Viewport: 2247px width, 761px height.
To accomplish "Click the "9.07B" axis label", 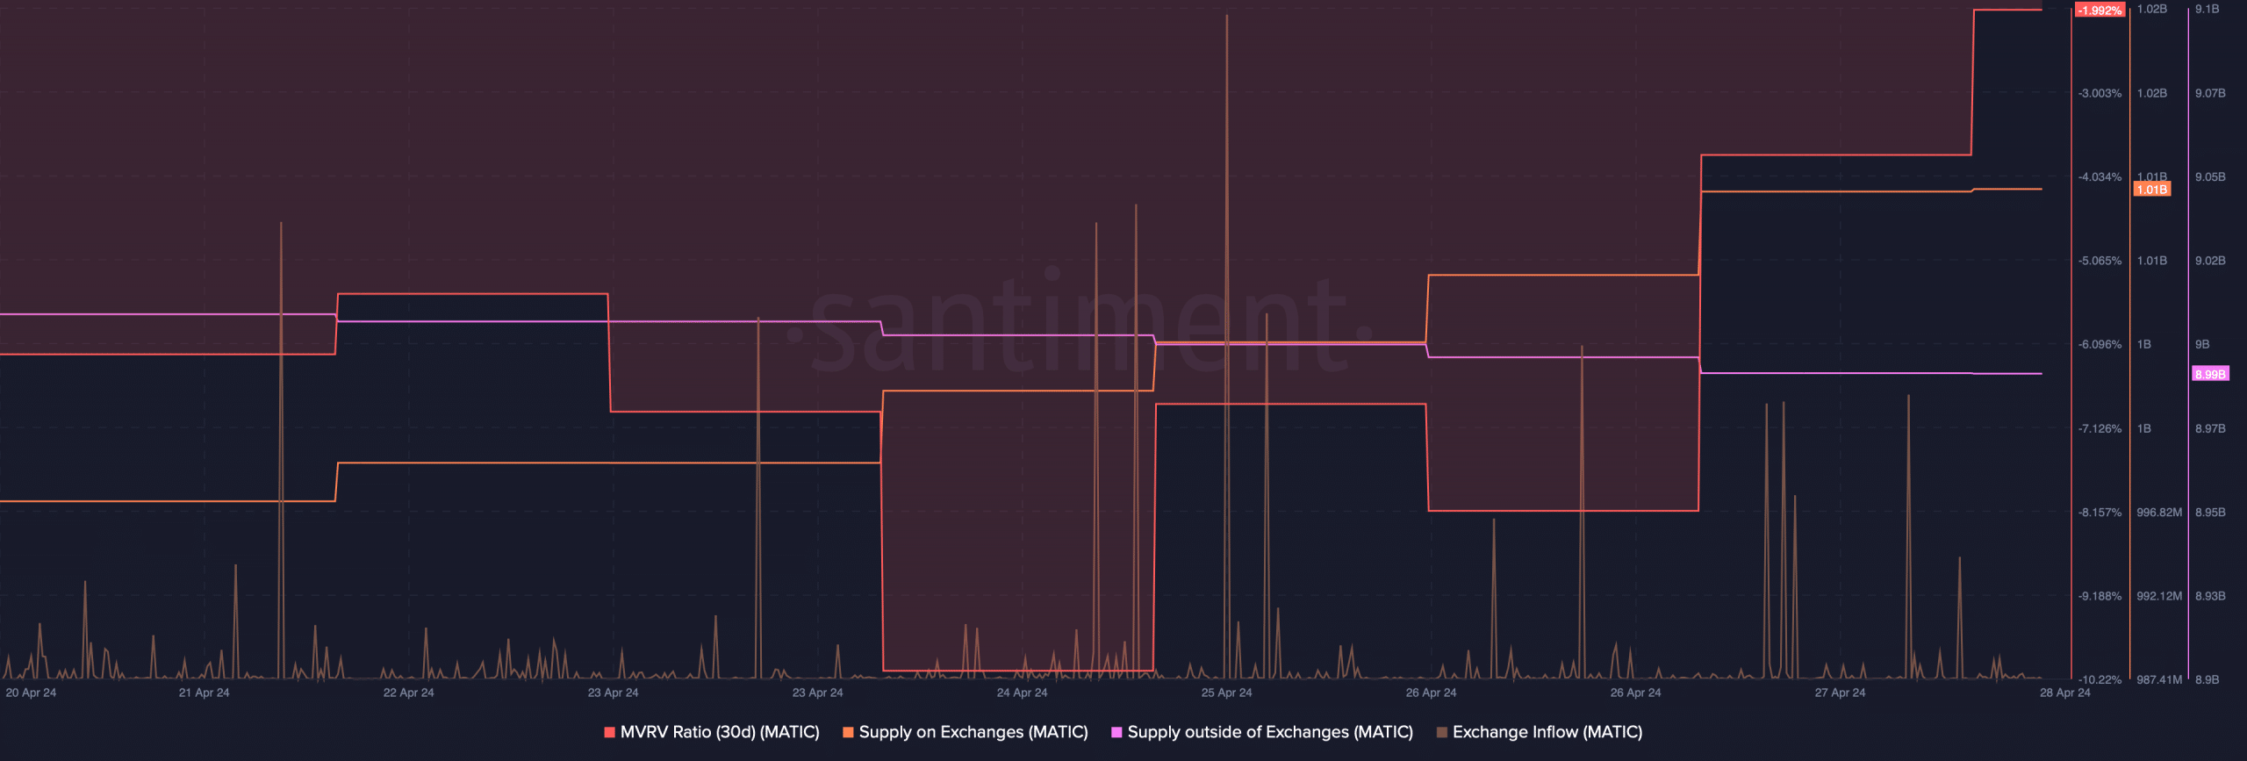I will click(2210, 93).
